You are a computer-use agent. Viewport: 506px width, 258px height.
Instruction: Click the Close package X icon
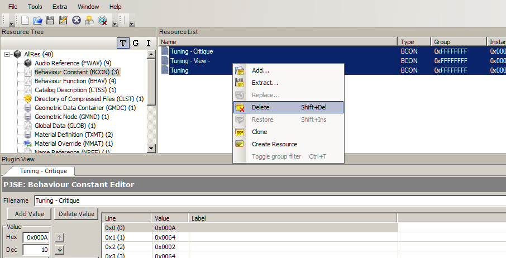(77, 21)
